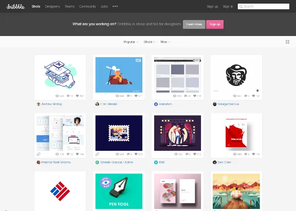Open the isometric phone illustration shot

click(x=60, y=75)
